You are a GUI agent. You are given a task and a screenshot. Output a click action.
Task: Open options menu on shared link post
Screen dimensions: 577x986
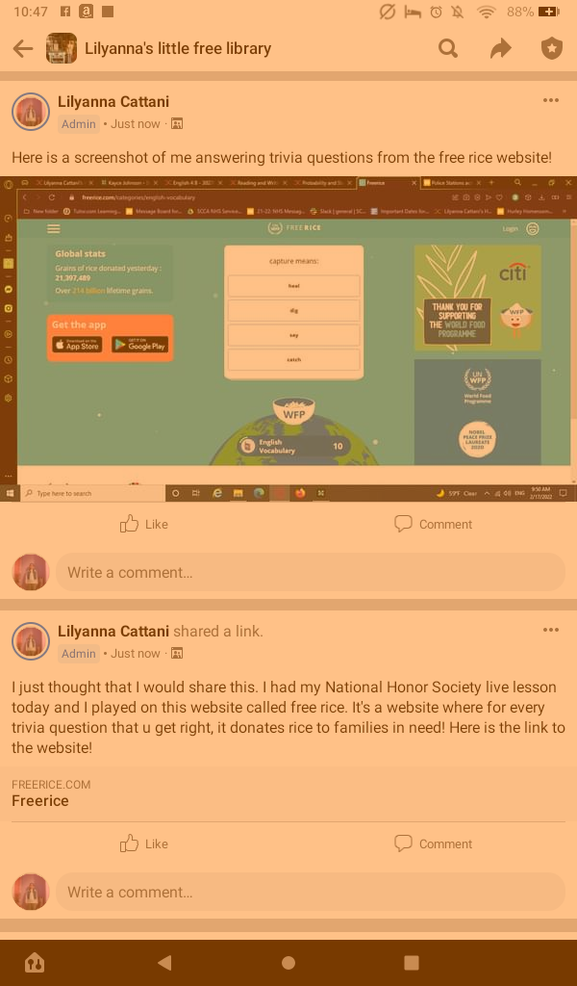pos(551,630)
